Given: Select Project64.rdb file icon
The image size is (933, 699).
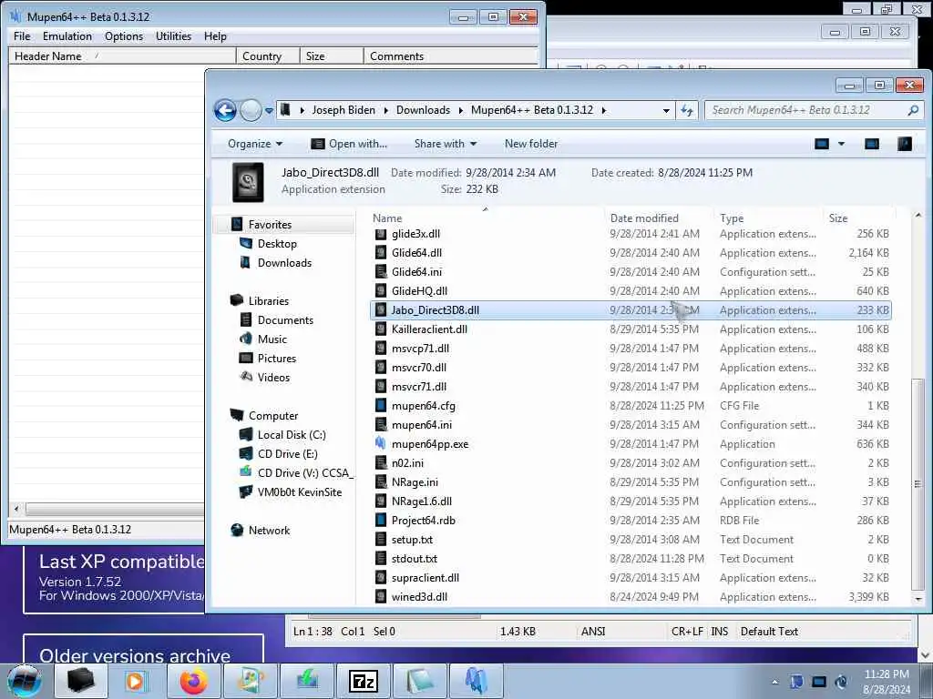Looking at the screenshot, I should coord(381,520).
